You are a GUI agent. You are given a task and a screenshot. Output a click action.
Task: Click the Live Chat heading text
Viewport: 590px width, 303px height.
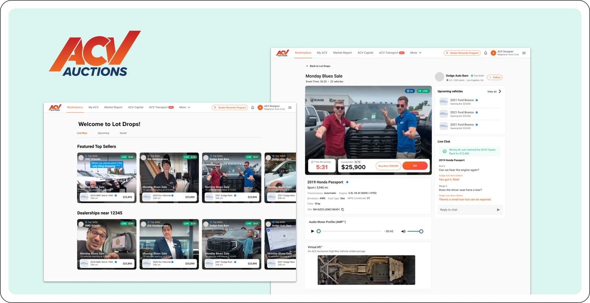444,141
